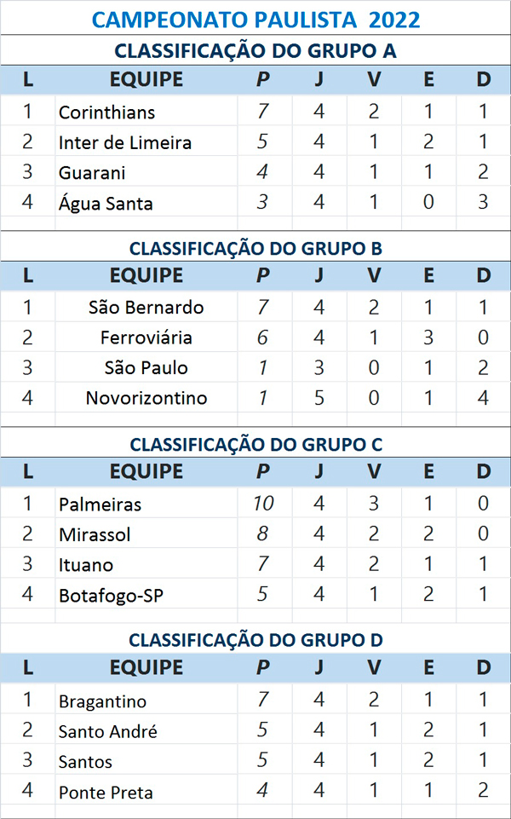Click the EQUIPE header in Grupo A
The width and height of the screenshot is (511, 819).
click(146, 80)
